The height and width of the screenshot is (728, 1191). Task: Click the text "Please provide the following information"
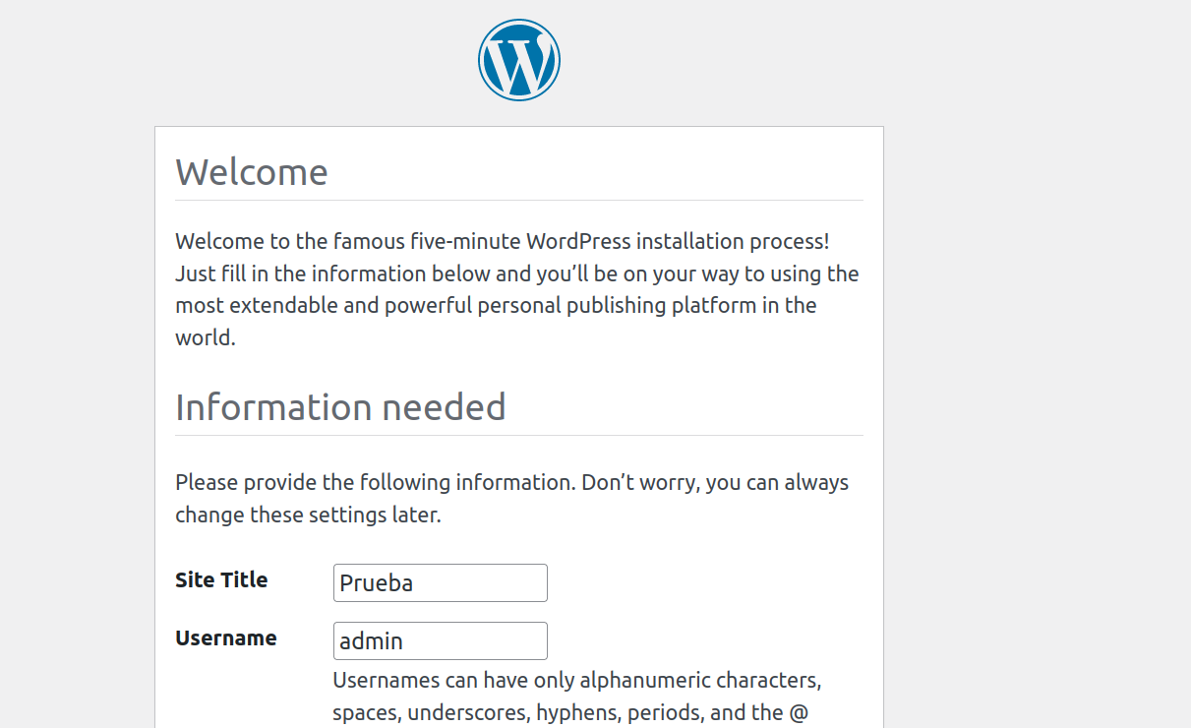[x=376, y=483]
